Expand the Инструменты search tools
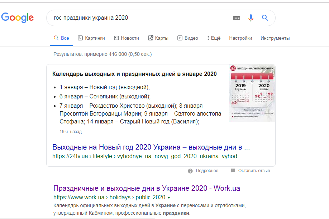The image size is (329, 219). [x=275, y=38]
